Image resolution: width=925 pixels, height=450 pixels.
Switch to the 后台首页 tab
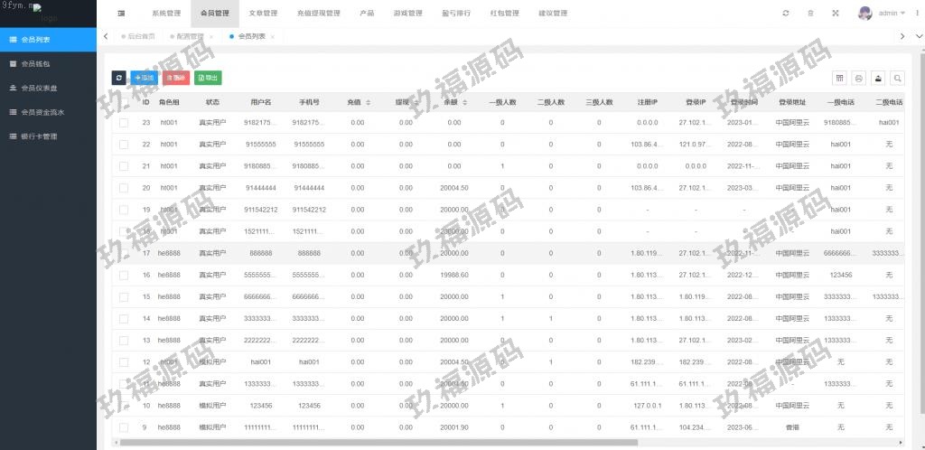tap(141, 36)
